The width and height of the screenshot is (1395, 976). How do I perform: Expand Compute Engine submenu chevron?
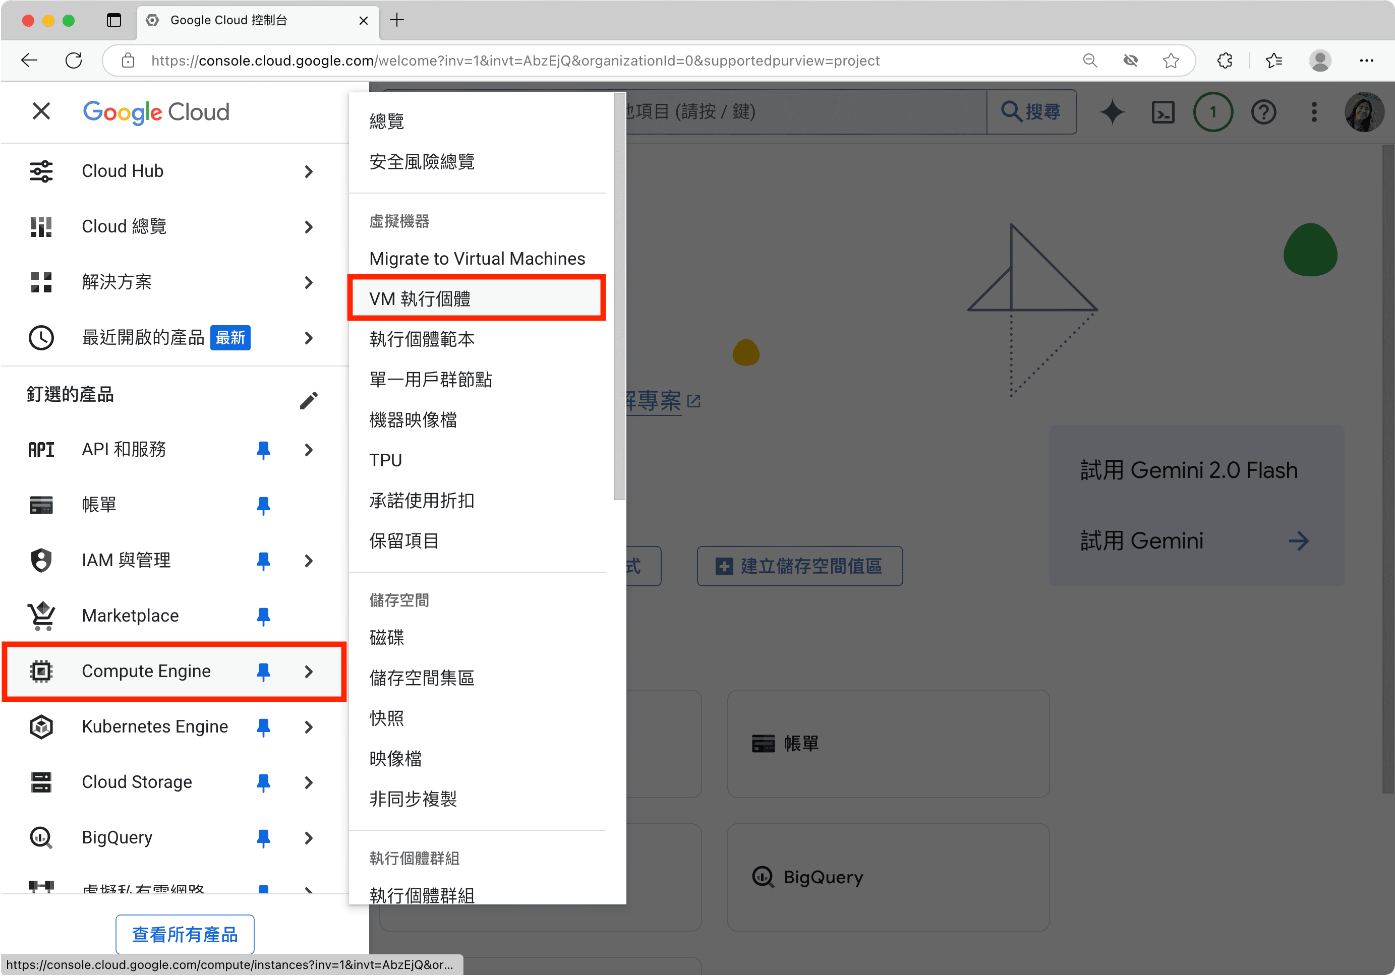point(309,672)
